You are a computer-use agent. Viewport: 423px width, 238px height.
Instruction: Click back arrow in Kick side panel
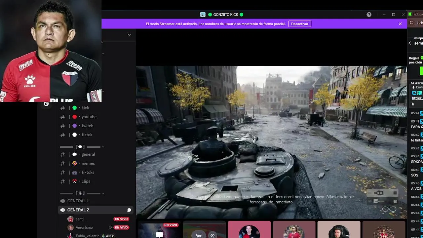tap(410, 43)
